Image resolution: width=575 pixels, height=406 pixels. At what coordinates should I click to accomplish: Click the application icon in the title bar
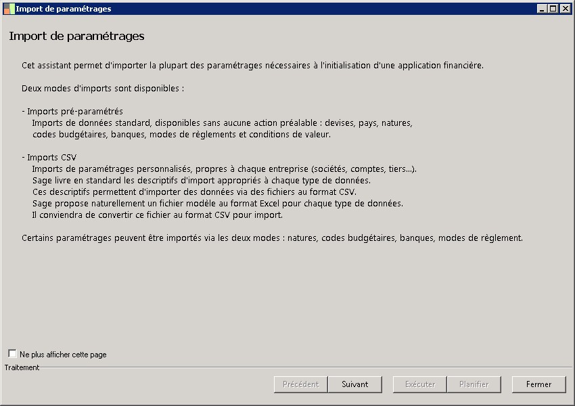[8, 8]
